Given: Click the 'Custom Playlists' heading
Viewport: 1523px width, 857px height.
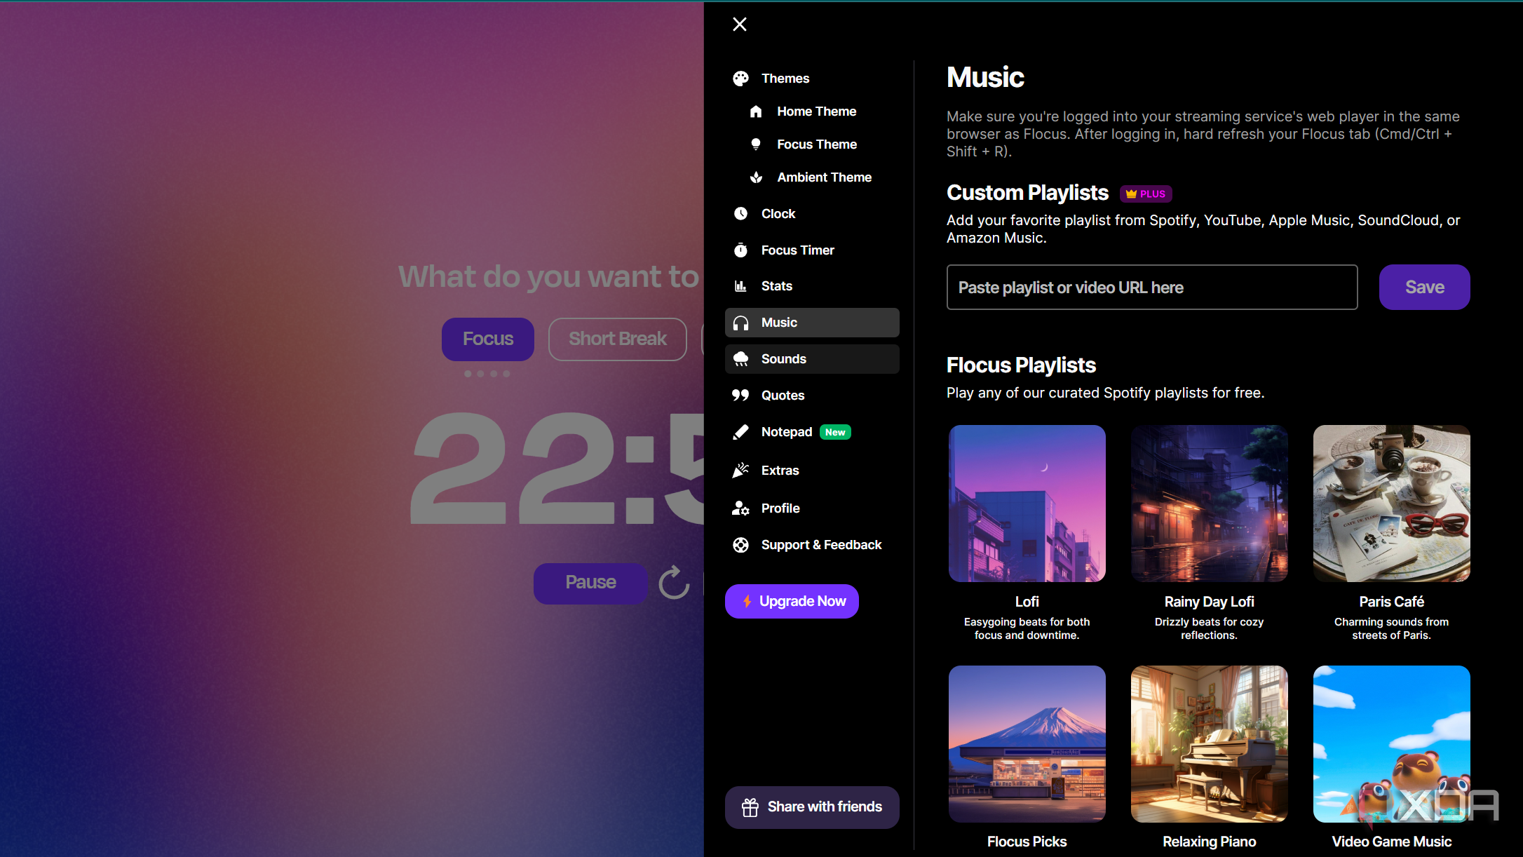Looking at the screenshot, I should click(x=1027, y=193).
